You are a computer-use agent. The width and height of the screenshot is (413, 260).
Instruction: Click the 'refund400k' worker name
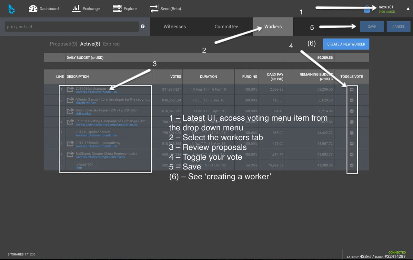pos(85,164)
